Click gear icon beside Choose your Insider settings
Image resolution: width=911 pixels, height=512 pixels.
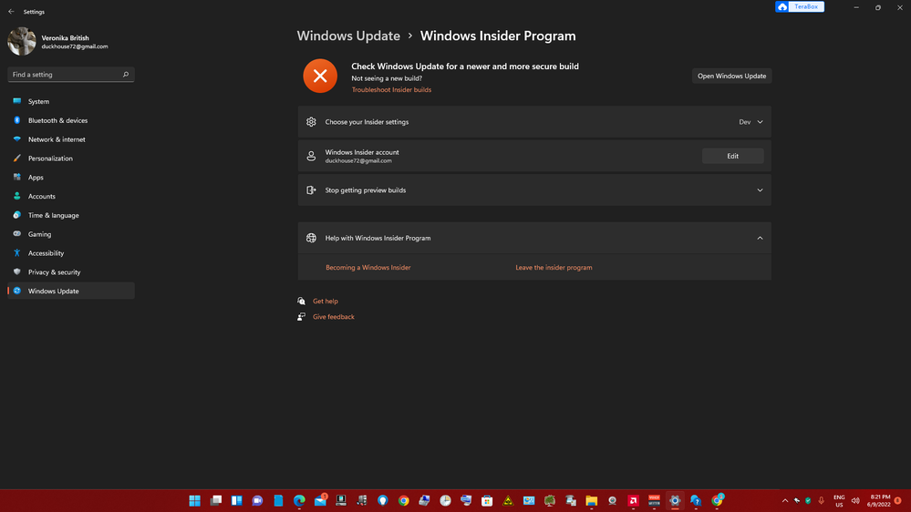311,122
